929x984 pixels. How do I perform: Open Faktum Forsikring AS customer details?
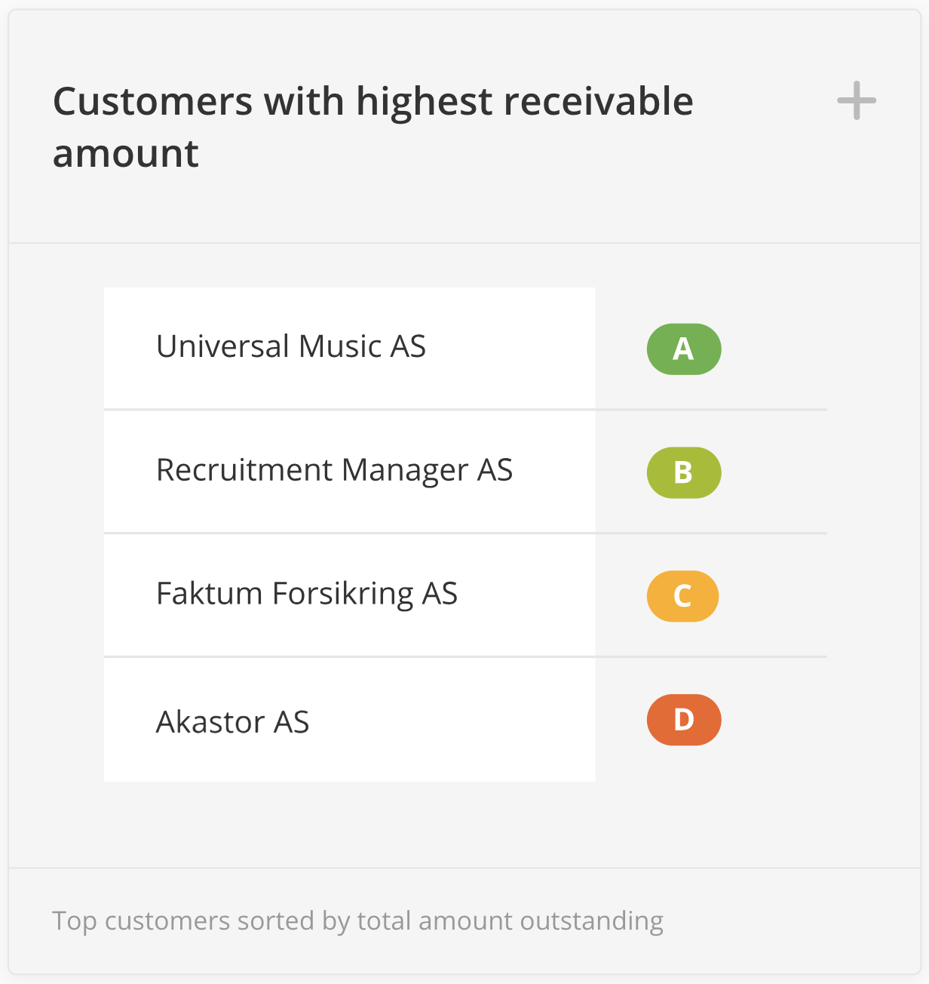tap(306, 595)
